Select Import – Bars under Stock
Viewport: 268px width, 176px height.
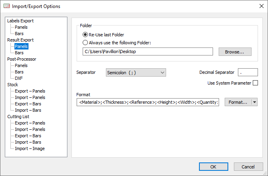click(x=28, y=110)
